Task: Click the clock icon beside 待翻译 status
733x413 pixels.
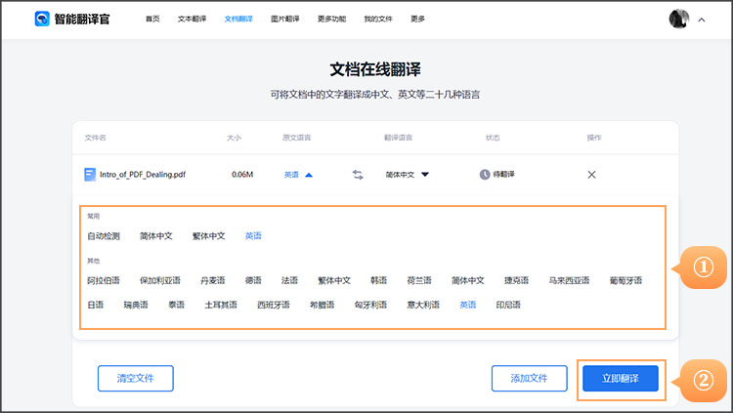Action: pos(484,175)
